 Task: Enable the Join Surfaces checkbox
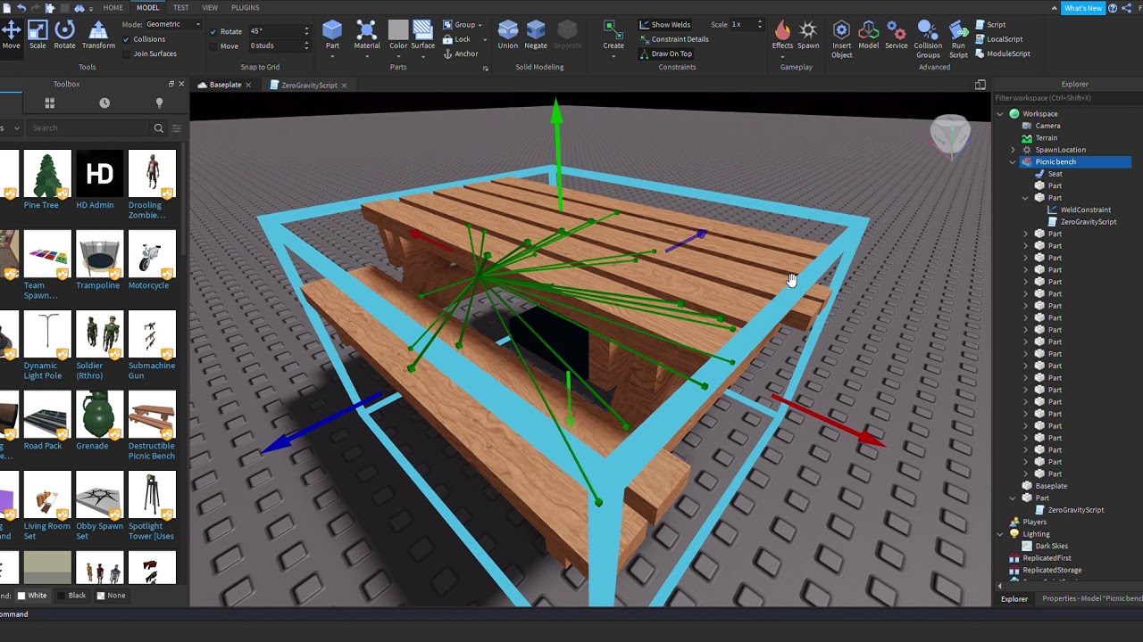point(126,53)
